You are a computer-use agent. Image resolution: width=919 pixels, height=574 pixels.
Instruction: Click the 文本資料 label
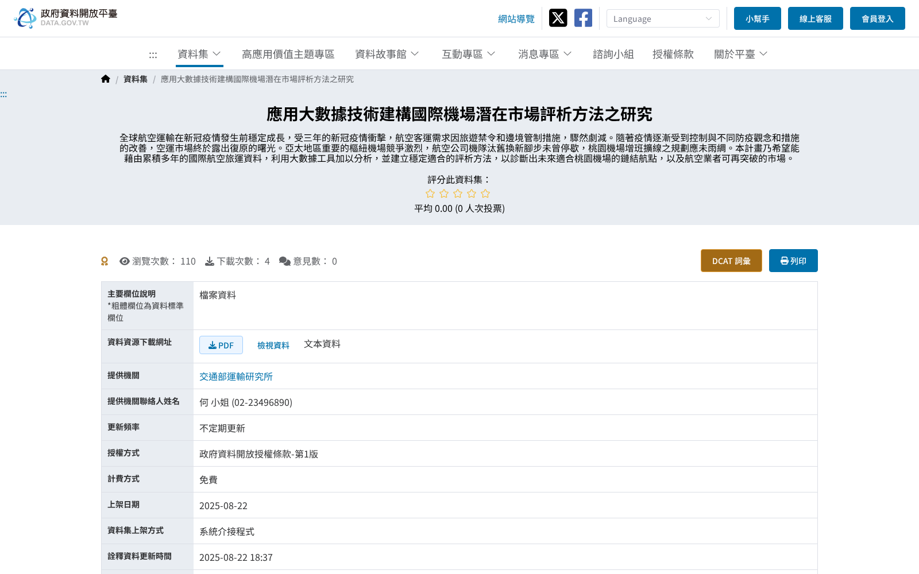[x=322, y=344]
